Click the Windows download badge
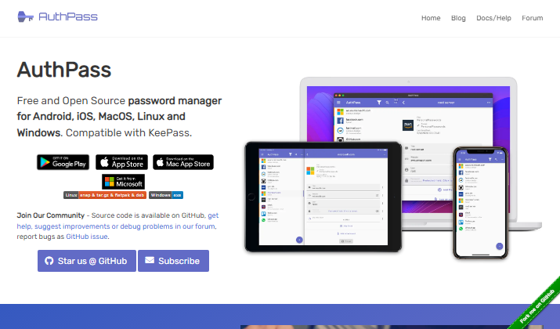The height and width of the screenshot is (329, 560). click(x=166, y=195)
